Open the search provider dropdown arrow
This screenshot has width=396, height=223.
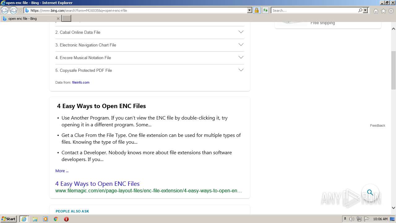[365, 11]
